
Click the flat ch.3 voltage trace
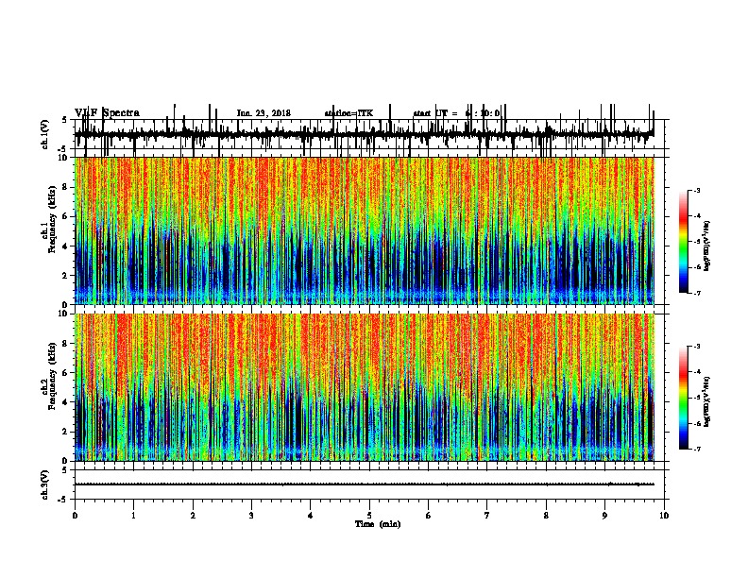pos(365,484)
